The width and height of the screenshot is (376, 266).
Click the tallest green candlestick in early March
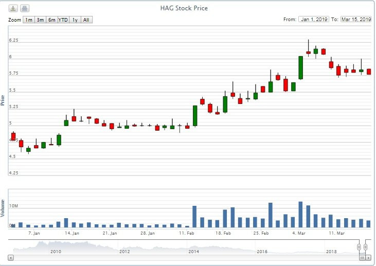300,67
